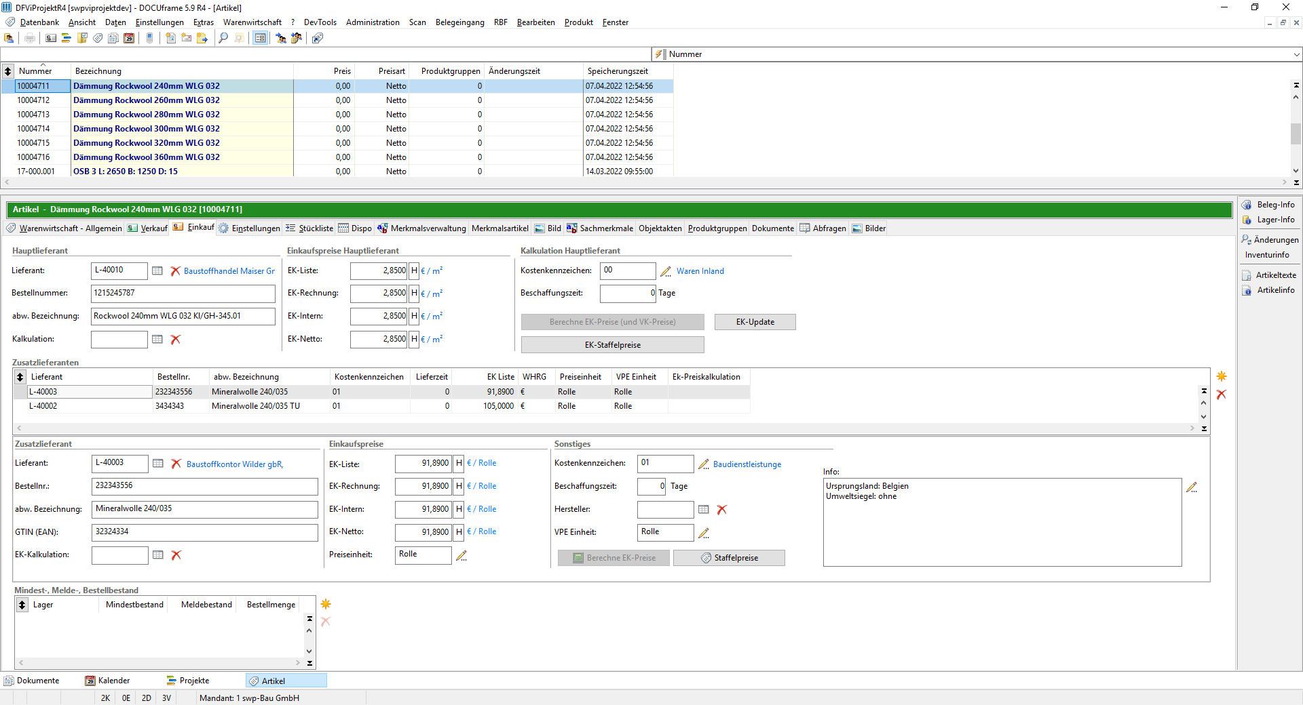The height and width of the screenshot is (705, 1303).
Task: Edit Kostenkennzeichen 00 with pencil icon
Action: (x=666, y=271)
